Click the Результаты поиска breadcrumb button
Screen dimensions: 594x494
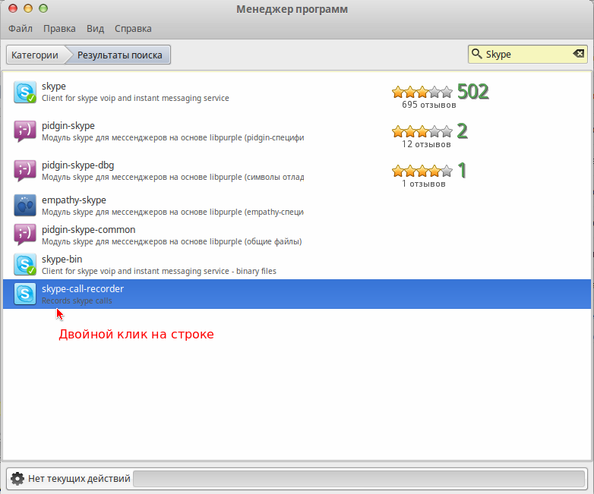(120, 55)
